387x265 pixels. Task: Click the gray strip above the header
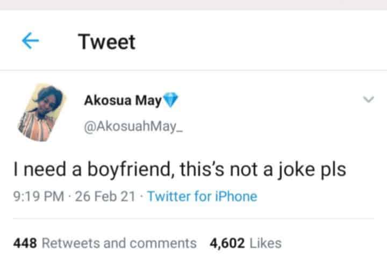click(193, 5)
